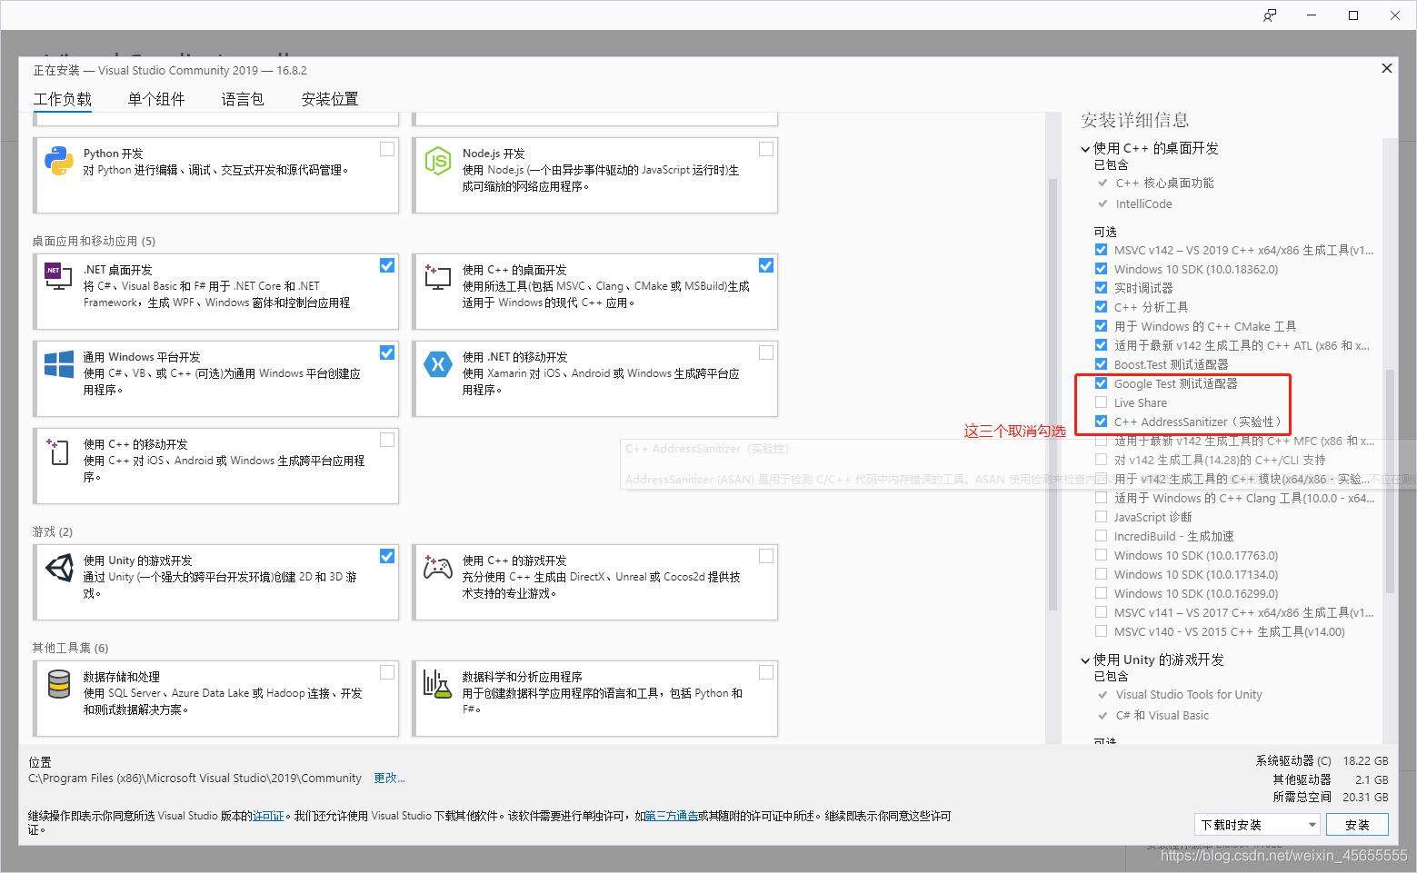
Task: Click the C++ desktop development monitor icon
Action: coord(438,277)
